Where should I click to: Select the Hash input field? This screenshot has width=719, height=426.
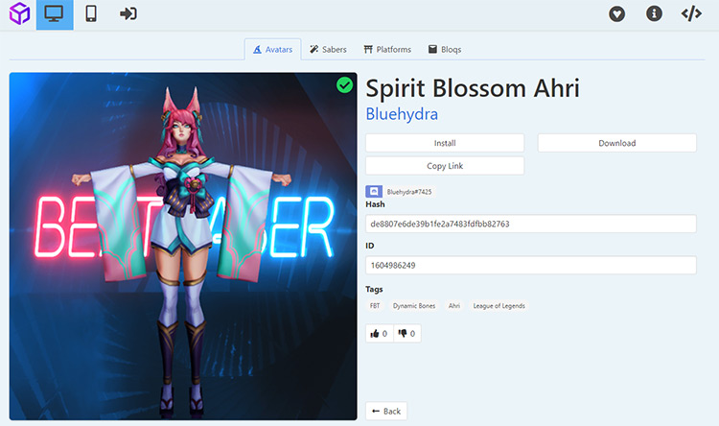tap(531, 224)
